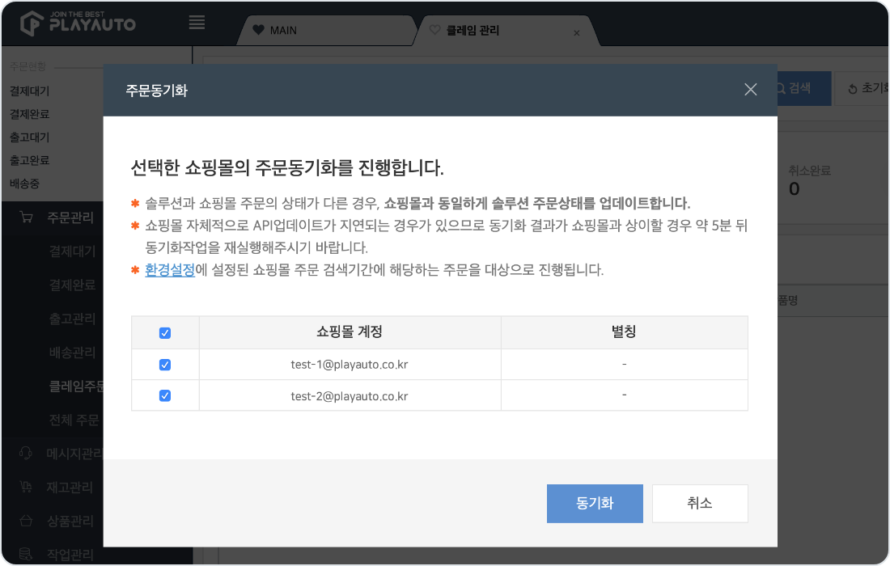This screenshot has width=890, height=566.
Task: Click the basket icon for 상품관리
Action: (x=26, y=521)
